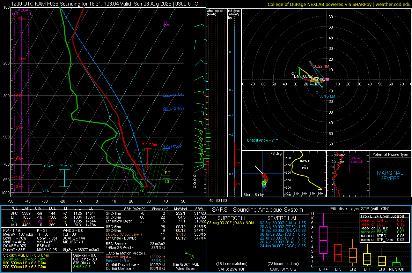Select 'Sfc-3km AGL LR = 6.6 C/km' line

click(x=26, y=256)
